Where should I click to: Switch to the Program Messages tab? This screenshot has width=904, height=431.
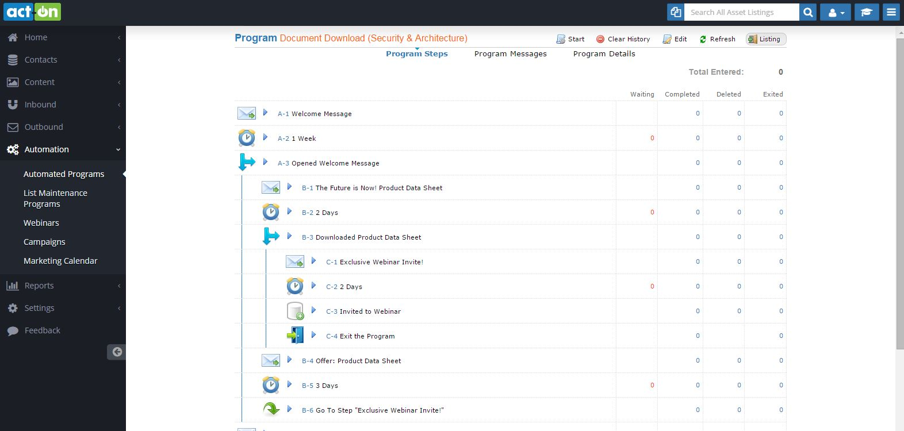510,54
